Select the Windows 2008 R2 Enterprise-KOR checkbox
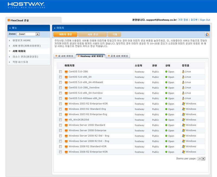The width and height of the screenshot is (217, 177). tap(60, 152)
